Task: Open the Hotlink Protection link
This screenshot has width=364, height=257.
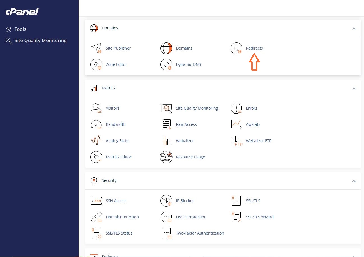Action: coord(122,217)
